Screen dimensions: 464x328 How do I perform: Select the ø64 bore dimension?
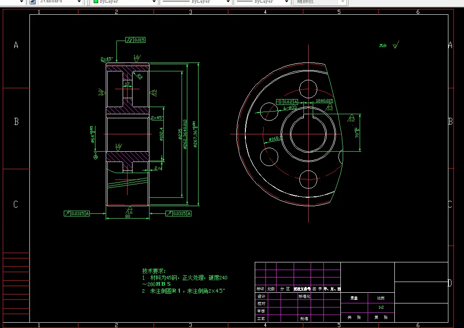[93, 134]
